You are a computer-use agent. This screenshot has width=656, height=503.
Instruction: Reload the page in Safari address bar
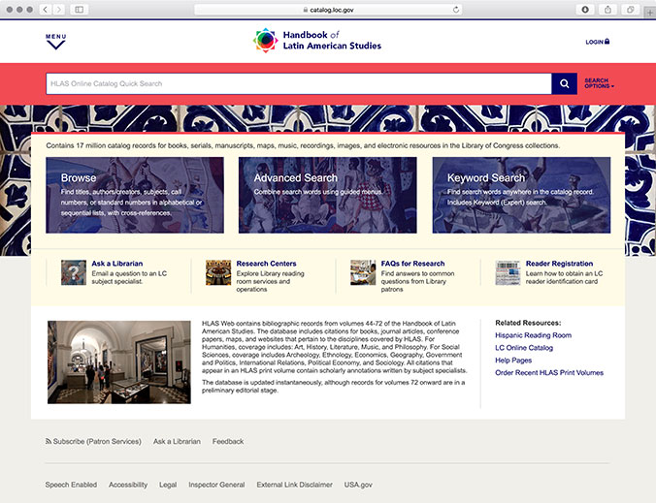(x=456, y=9)
